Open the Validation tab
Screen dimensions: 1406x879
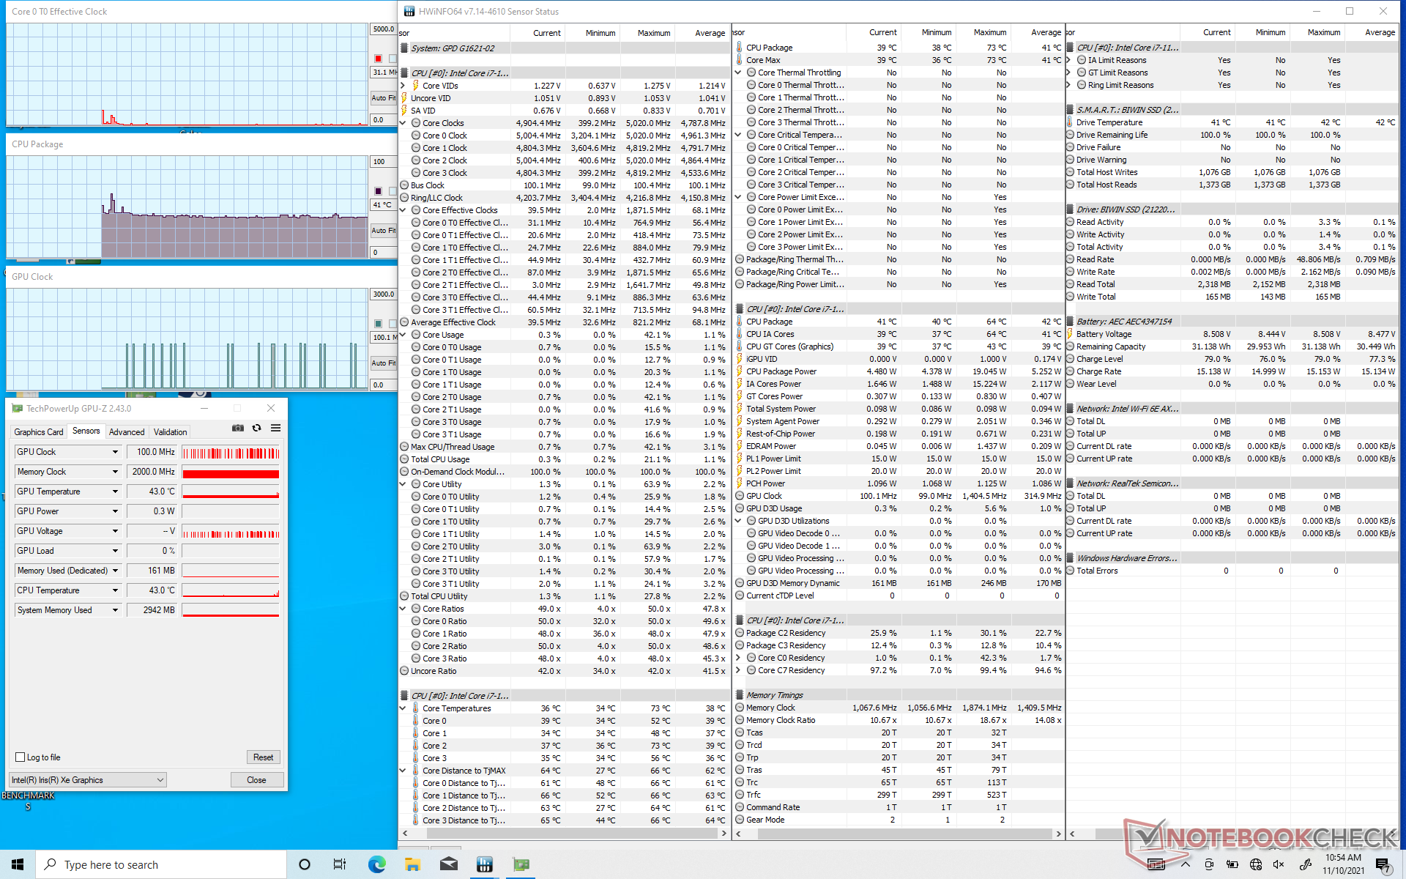[170, 432]
